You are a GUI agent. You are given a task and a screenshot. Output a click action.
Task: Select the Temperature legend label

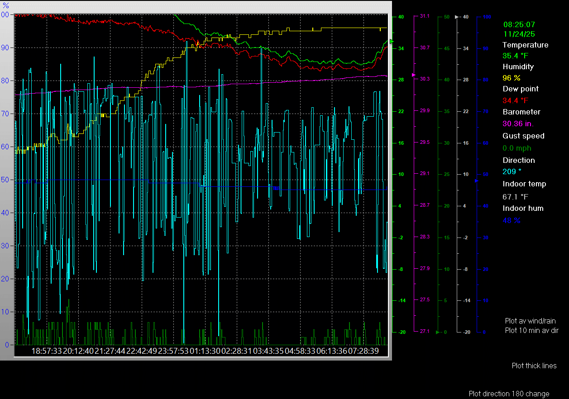pyautogui.click(x=525, y=45)
